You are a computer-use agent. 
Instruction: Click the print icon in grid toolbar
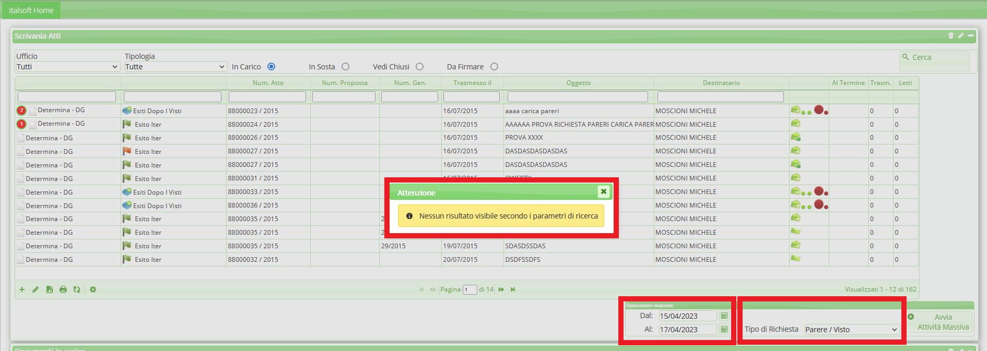(x=63, y=289)
